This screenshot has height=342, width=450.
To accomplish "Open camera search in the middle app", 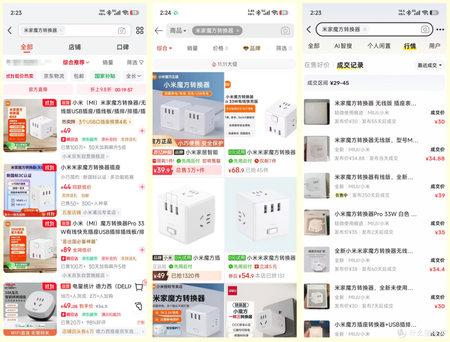I will click(285, 31).
